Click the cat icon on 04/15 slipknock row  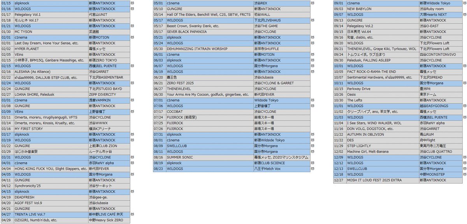(133, 192)
